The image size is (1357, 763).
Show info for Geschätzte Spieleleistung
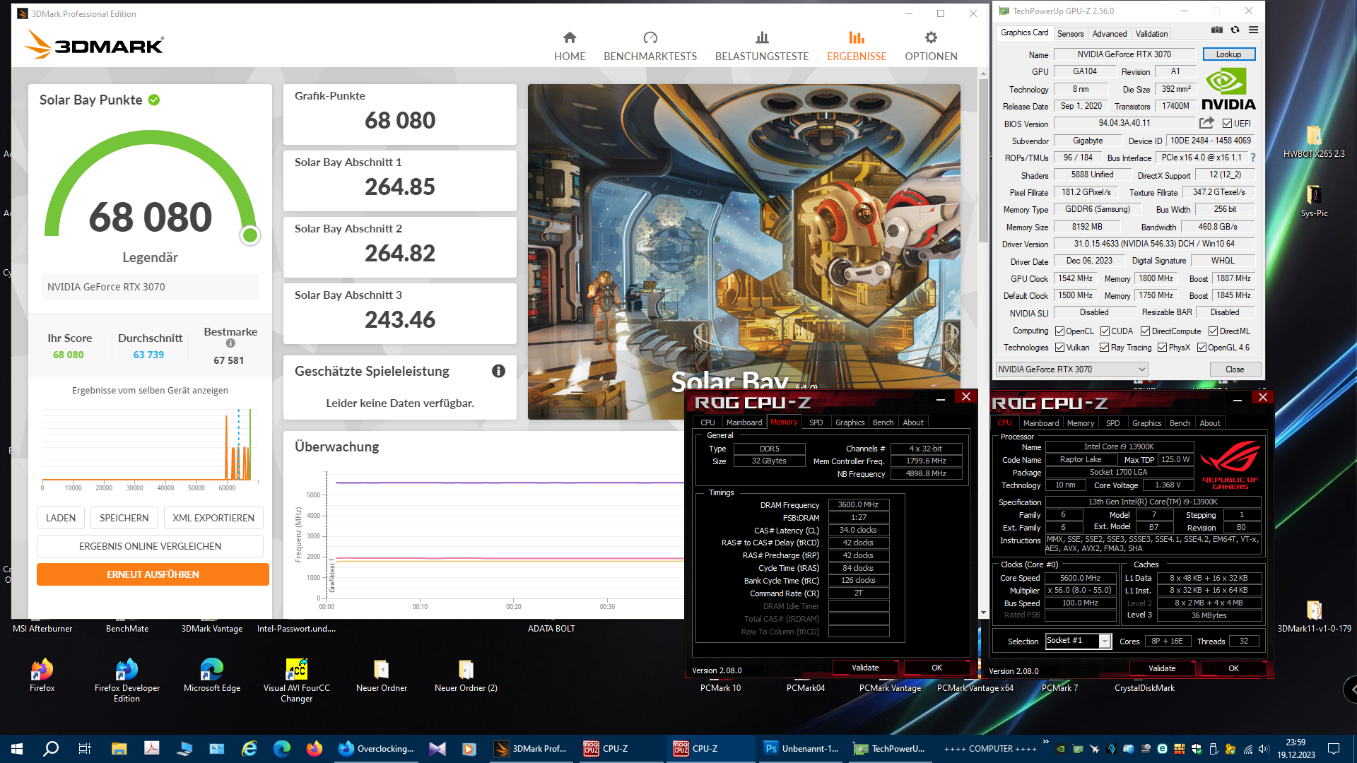[498, 371]
